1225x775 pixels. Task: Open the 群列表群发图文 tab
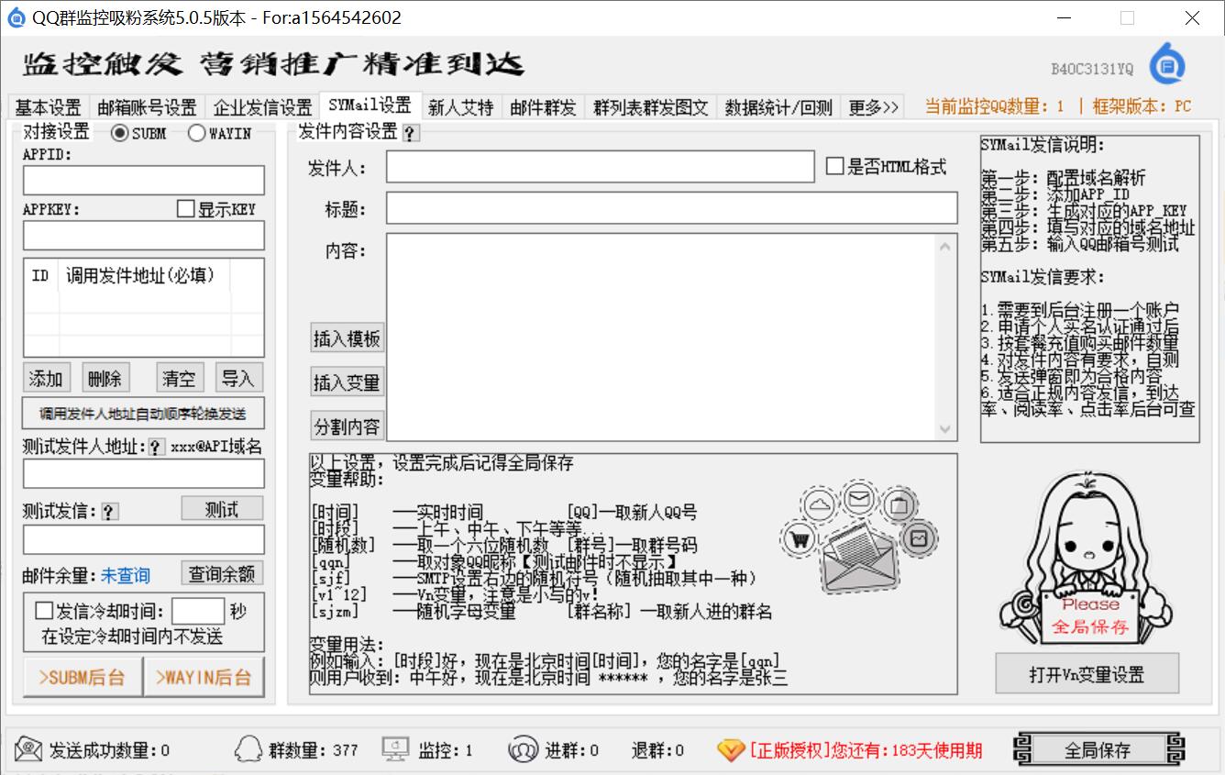click(651, 107)
